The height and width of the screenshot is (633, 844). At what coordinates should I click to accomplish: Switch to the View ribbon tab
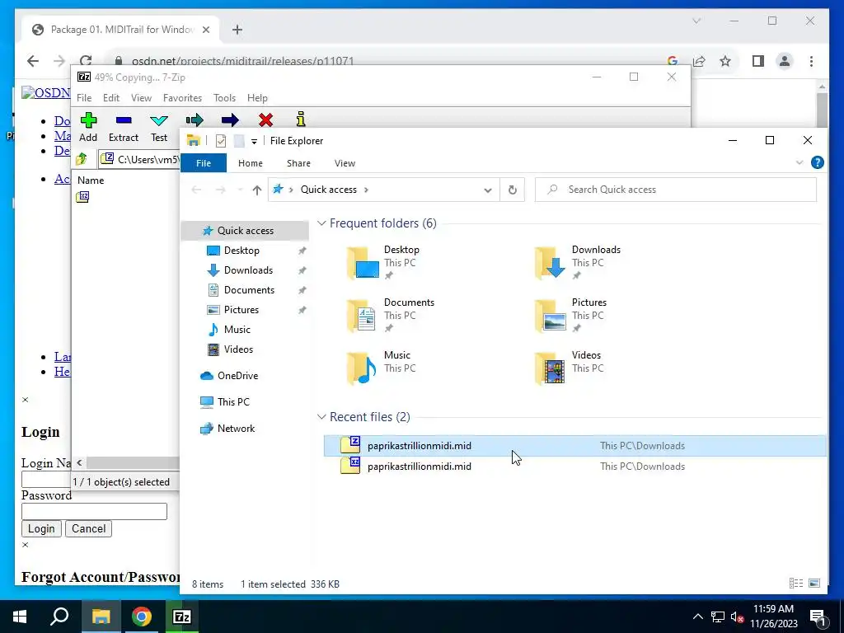345,163
